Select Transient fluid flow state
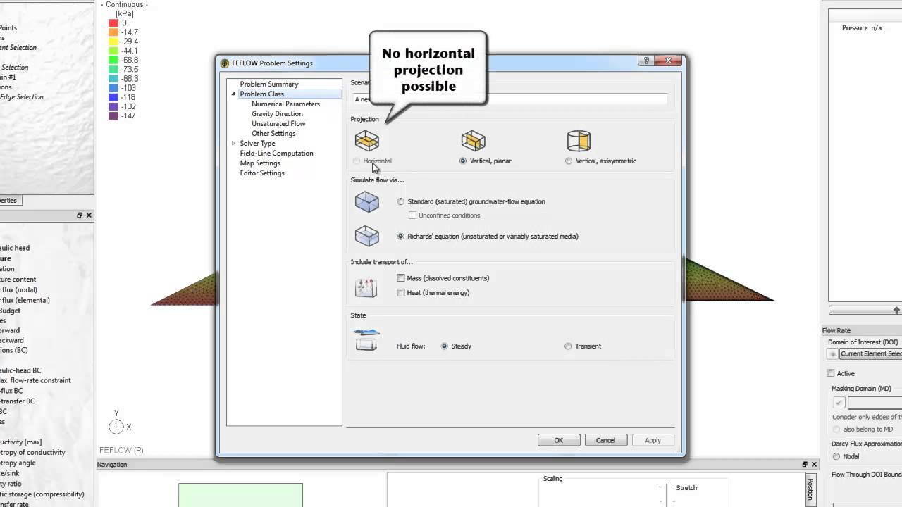Screen dimensions: 902x507 coord(568,346)
